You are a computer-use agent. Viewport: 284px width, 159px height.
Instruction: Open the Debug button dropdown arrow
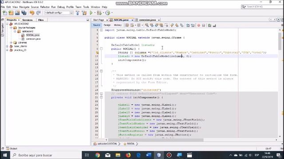(x=103, y=13)
